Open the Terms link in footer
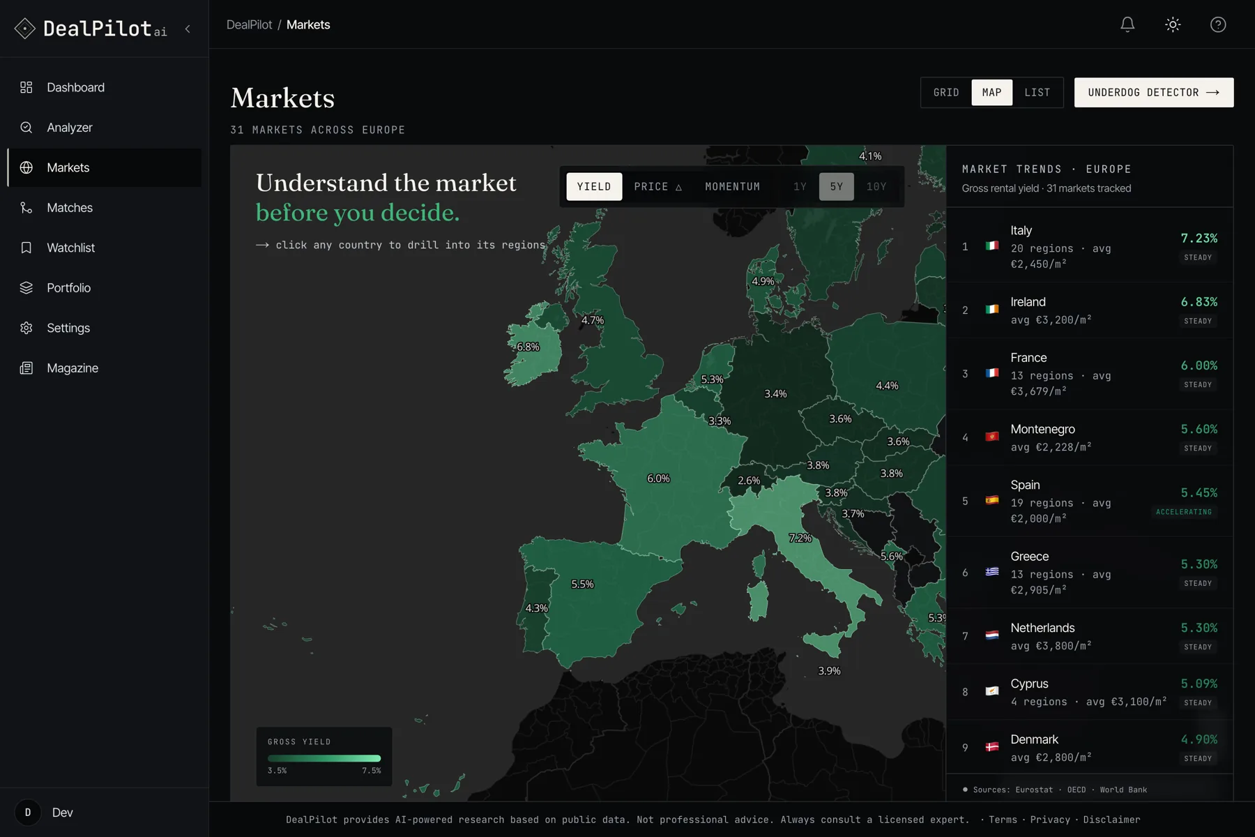 click(x=1003, y=820)
